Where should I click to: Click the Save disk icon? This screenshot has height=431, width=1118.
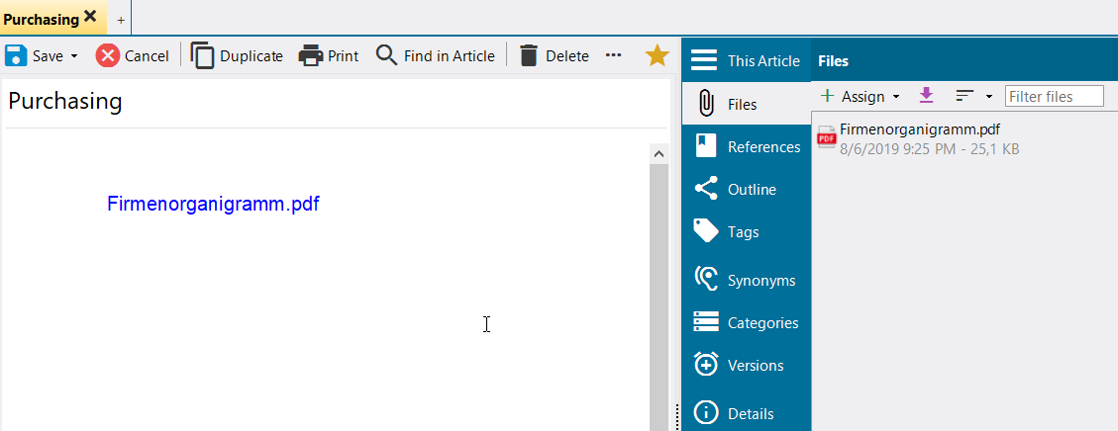[17, 56]
